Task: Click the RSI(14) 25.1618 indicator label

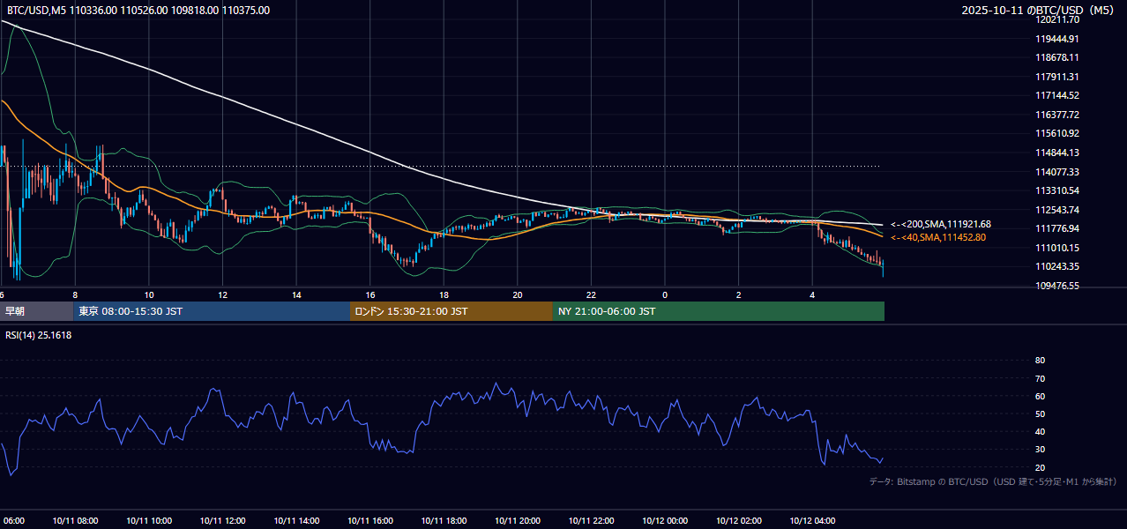Action: 38,335
